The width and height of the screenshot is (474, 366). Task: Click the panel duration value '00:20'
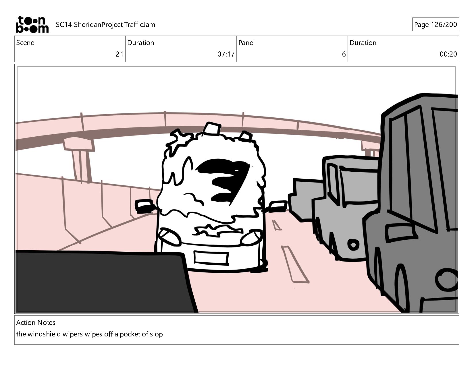tap(448, 54)
